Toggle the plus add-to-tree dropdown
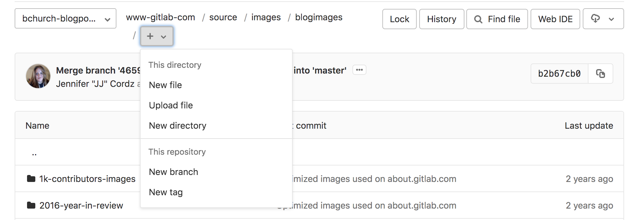Image resolution: width=640 pixels, height=220 pixels. [157, 36]
